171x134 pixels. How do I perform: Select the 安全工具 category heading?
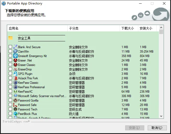point(24,38)
